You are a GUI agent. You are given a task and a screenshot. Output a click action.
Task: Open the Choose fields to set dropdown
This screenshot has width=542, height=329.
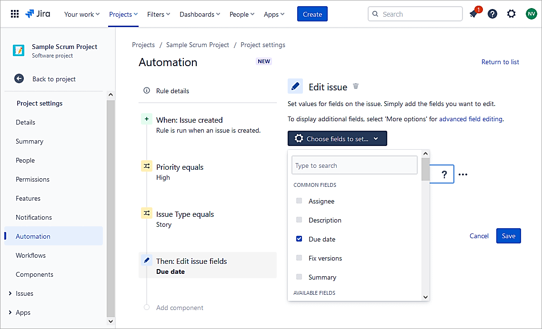[337, 139]
